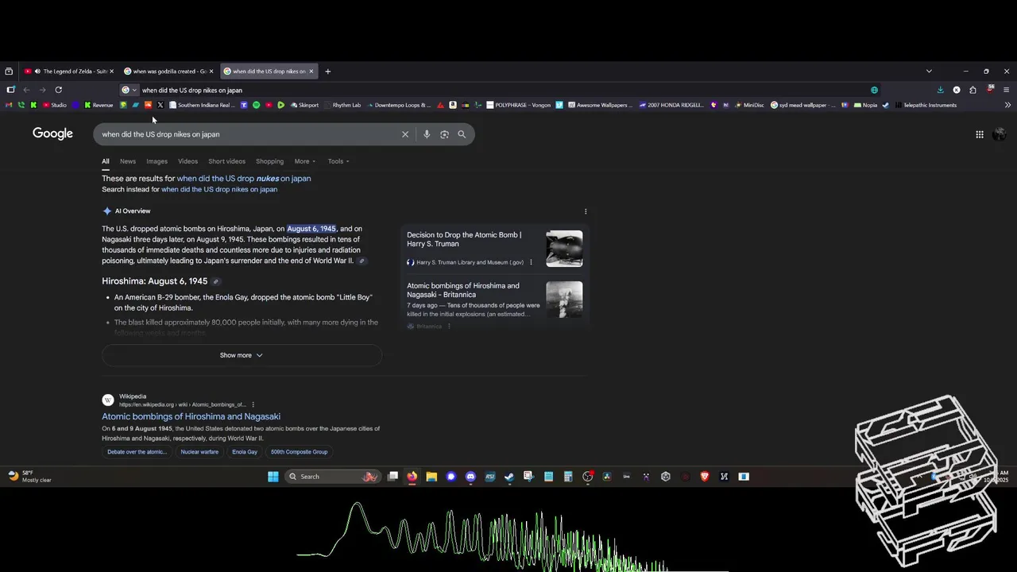Switch to the Images results tab

point(157,161)
